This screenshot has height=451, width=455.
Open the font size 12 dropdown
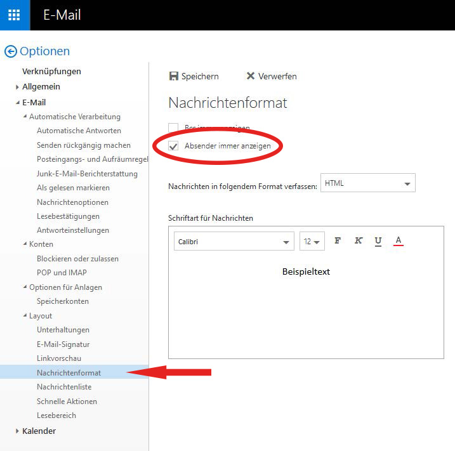(312, 241)
